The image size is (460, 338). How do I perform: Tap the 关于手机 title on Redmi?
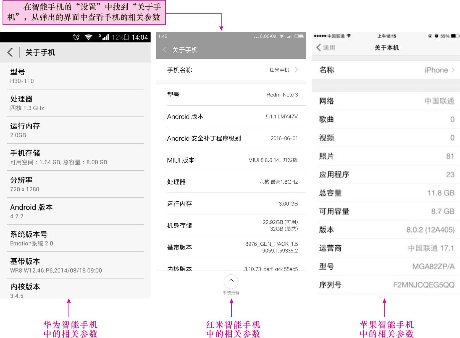185,50
